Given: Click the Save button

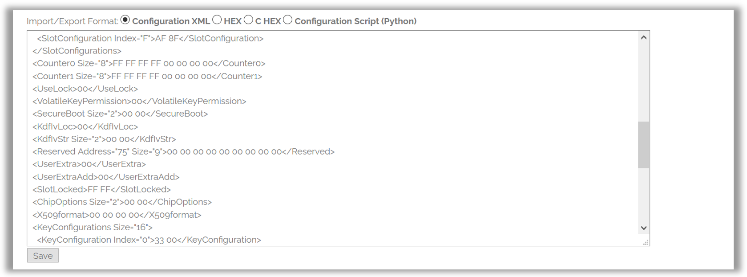Looking at the screenshot, I should click(x=43, y=256).
